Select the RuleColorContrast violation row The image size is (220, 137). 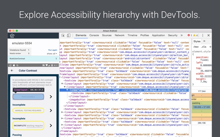[33, 59]
